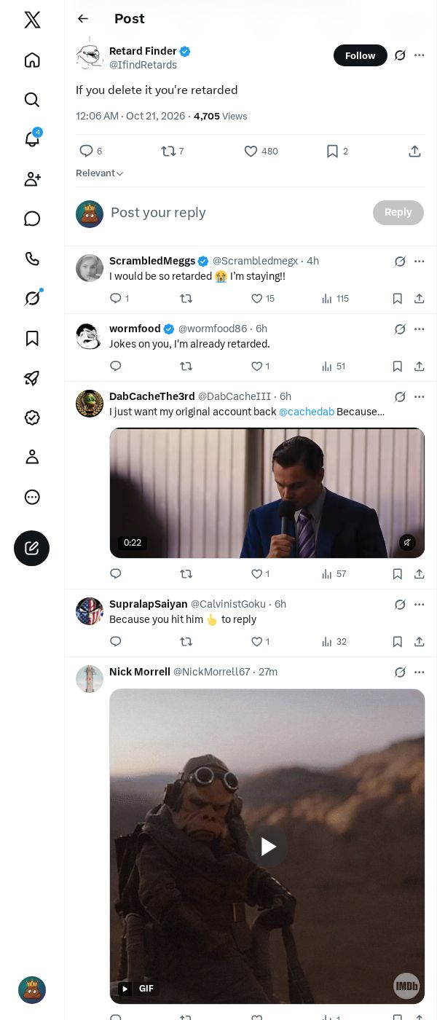The width and height of the screenshot is (437, 1020).
Task: Compose a new post with the round button
Action: pos(32,549)
